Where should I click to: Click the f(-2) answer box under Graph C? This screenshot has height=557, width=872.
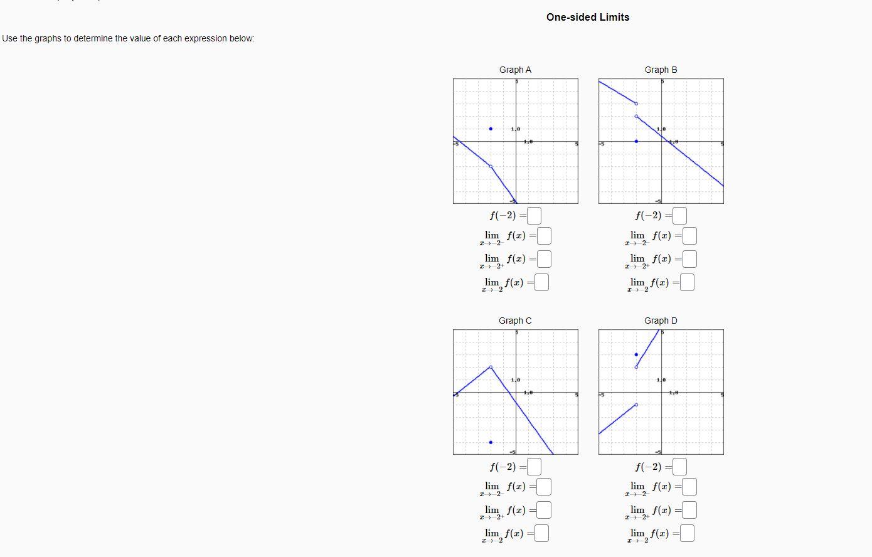tap(533, 466)
